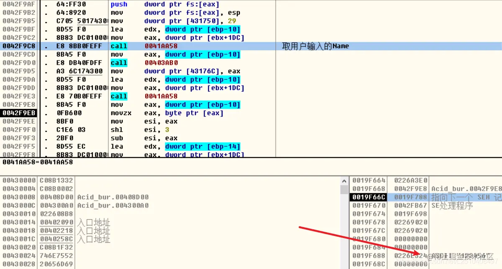Select dump address 00430000
The width and height of the screenshot is (502, 269).
coord(19,180)
